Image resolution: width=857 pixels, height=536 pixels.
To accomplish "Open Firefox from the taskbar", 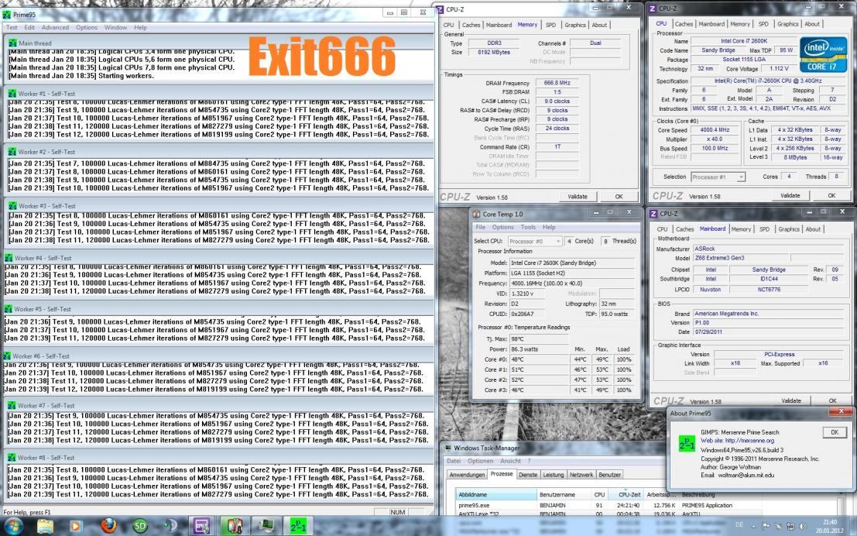I will coord(108,526).
